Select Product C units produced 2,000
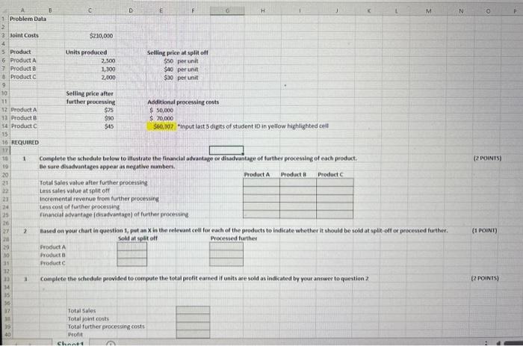This screenshot has width=523, height=346. click(108, 78)
